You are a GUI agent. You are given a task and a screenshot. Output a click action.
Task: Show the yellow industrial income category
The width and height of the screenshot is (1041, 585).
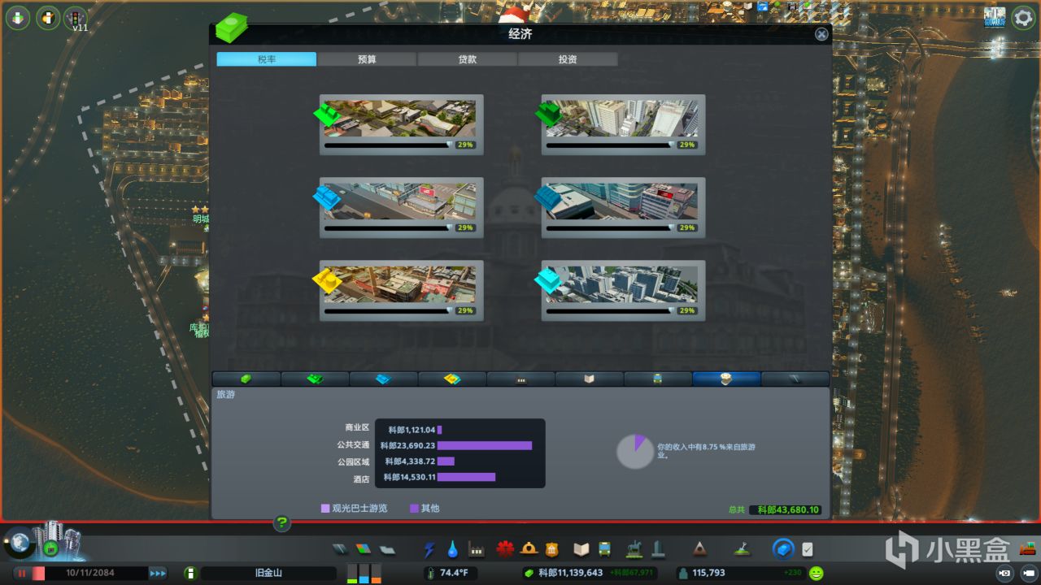[452, 379]
